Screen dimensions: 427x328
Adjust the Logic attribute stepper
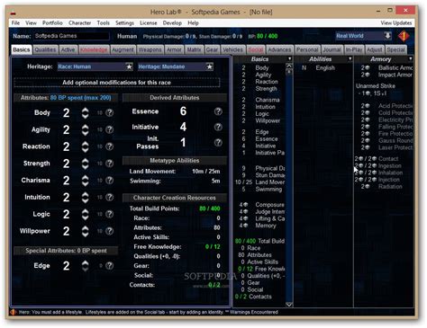coord(86,214)
